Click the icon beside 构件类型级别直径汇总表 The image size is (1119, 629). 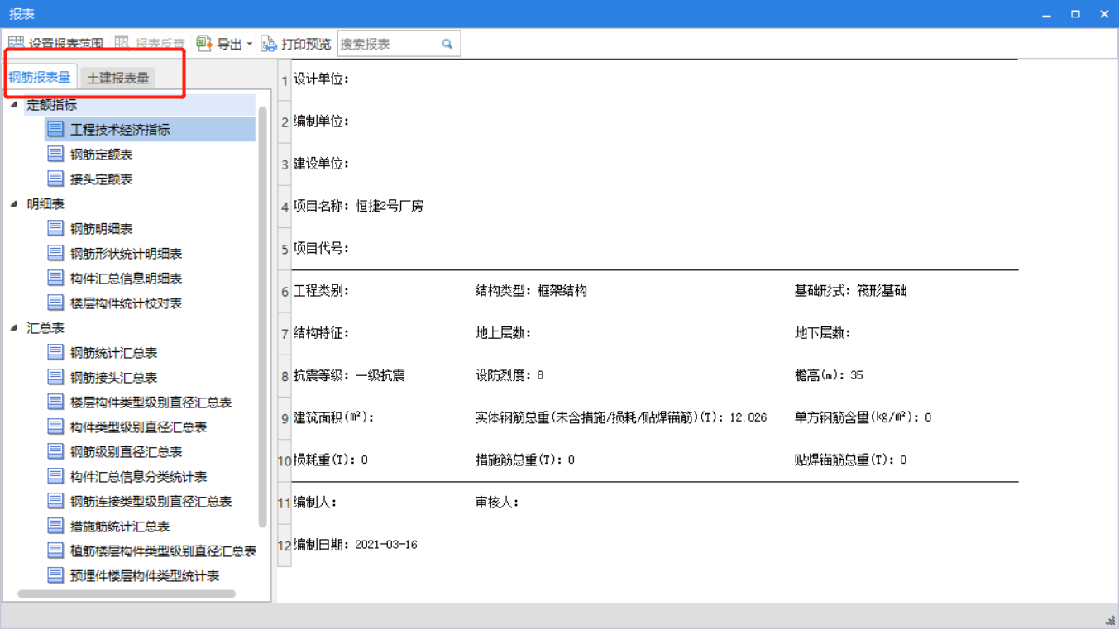click(x=55, y=426)
